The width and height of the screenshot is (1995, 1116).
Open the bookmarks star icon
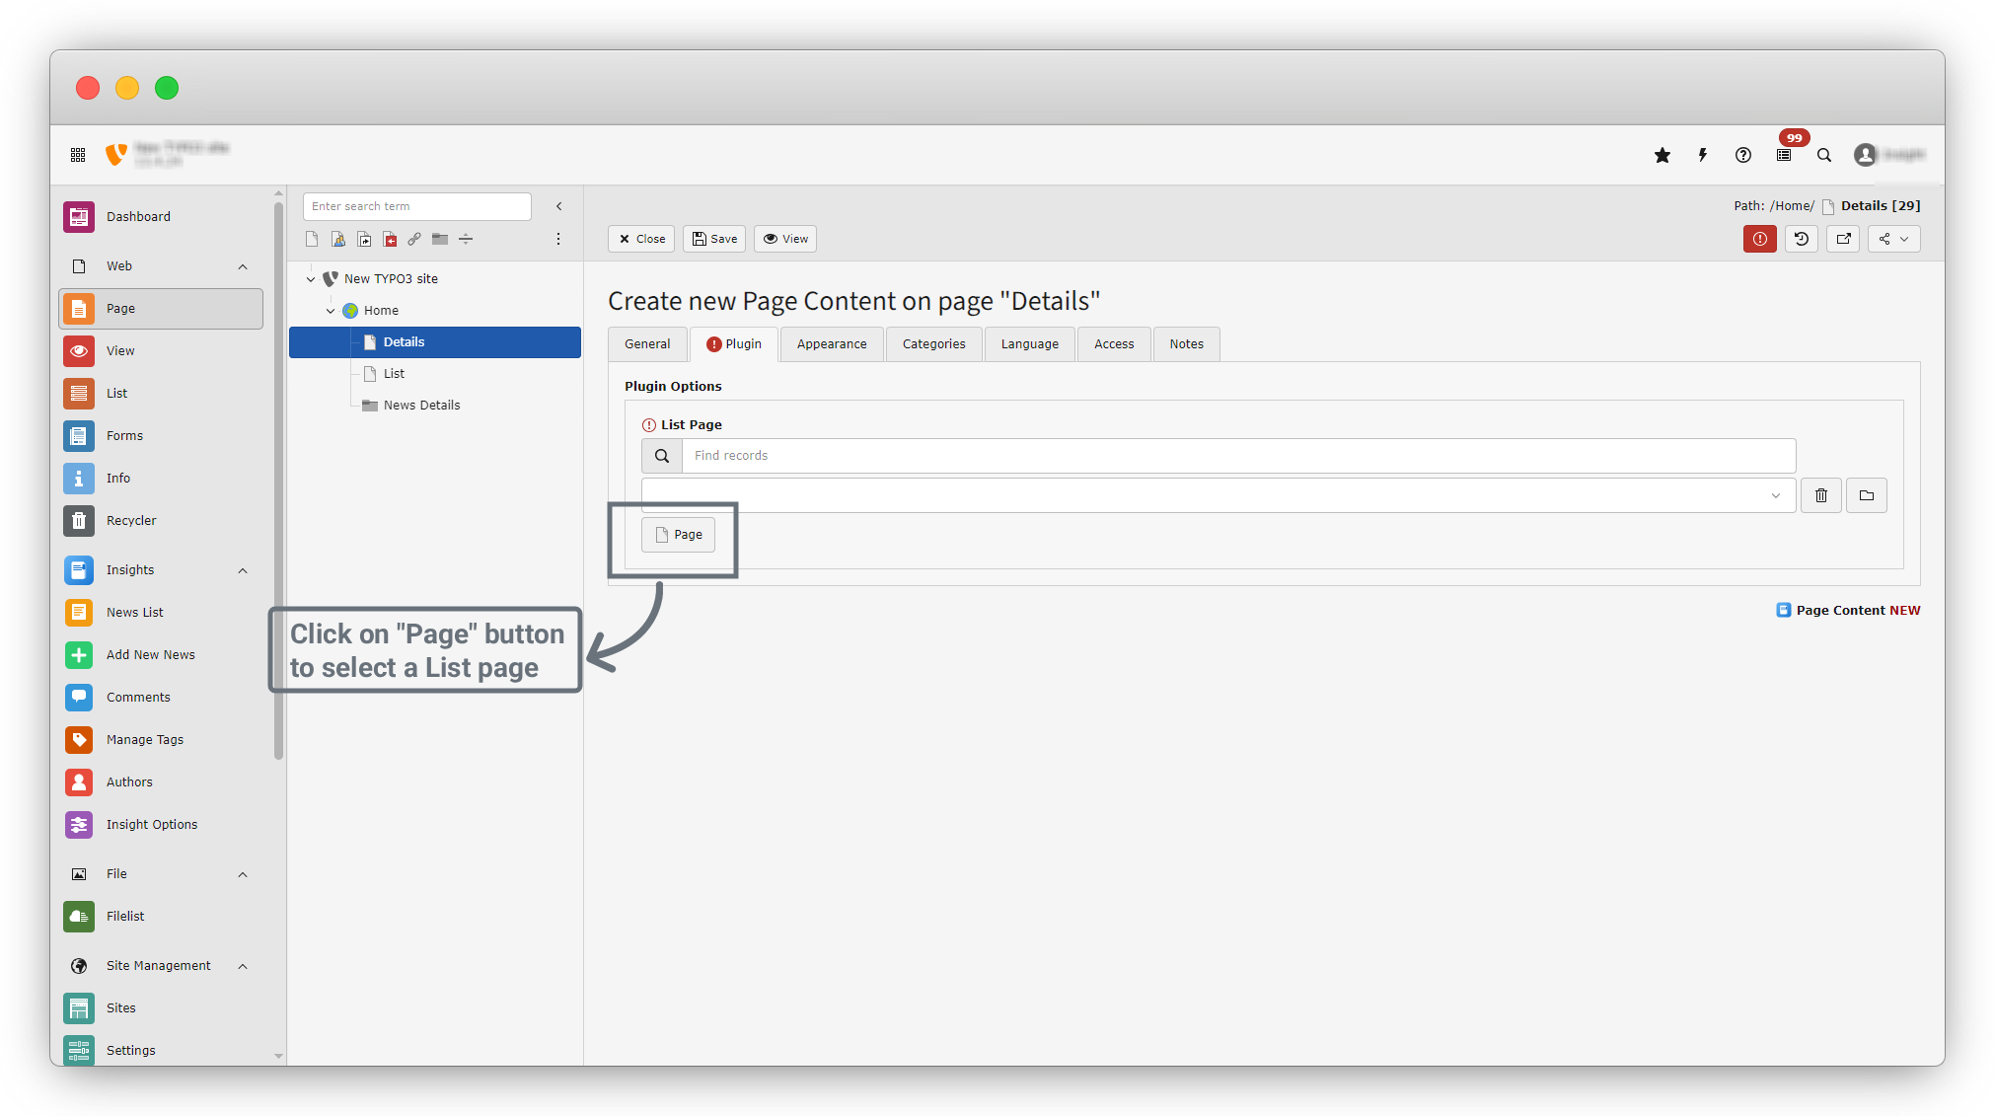click(x=1662, y=155)
